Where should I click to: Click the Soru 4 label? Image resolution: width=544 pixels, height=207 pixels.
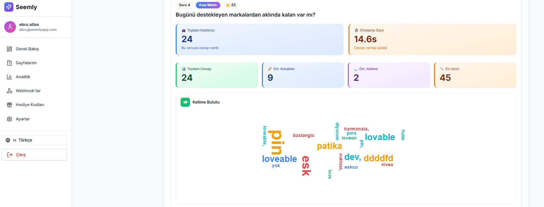coord(184,5)
